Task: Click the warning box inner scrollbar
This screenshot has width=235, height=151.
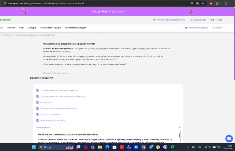Action: tap(179, 135)
